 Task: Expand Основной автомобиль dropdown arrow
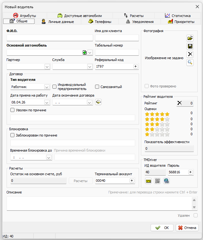pos(90,53)
